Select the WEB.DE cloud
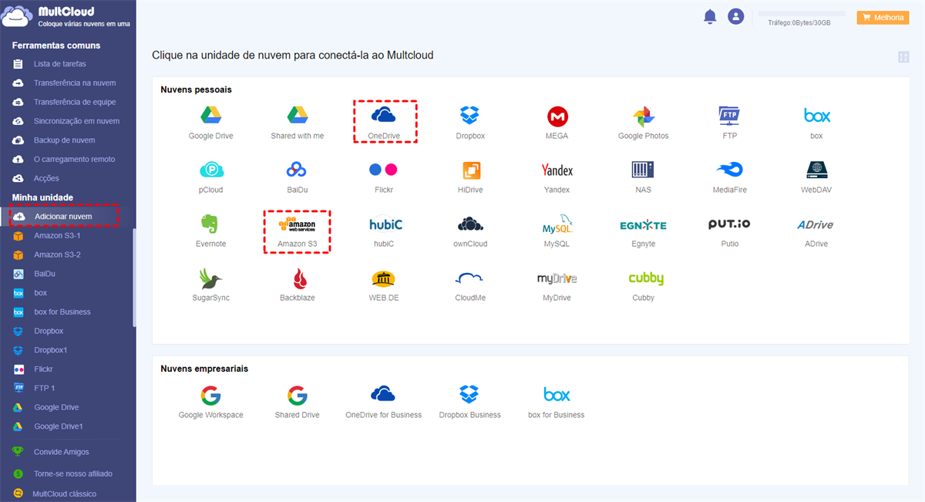Viewport: 925px width, 502px height. click(x=384, y=285)
